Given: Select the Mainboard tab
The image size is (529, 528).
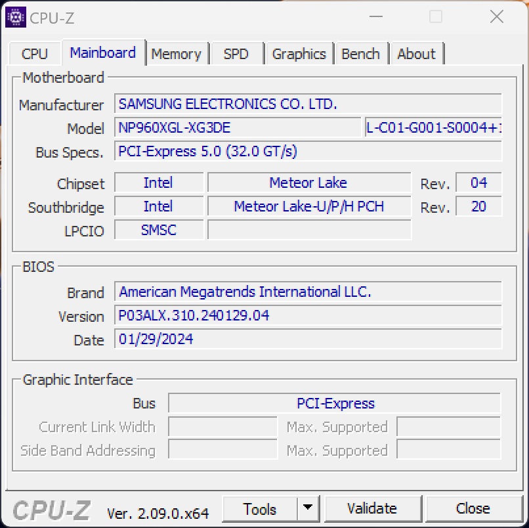Looking at the screenshot, I should pos(103,53).
